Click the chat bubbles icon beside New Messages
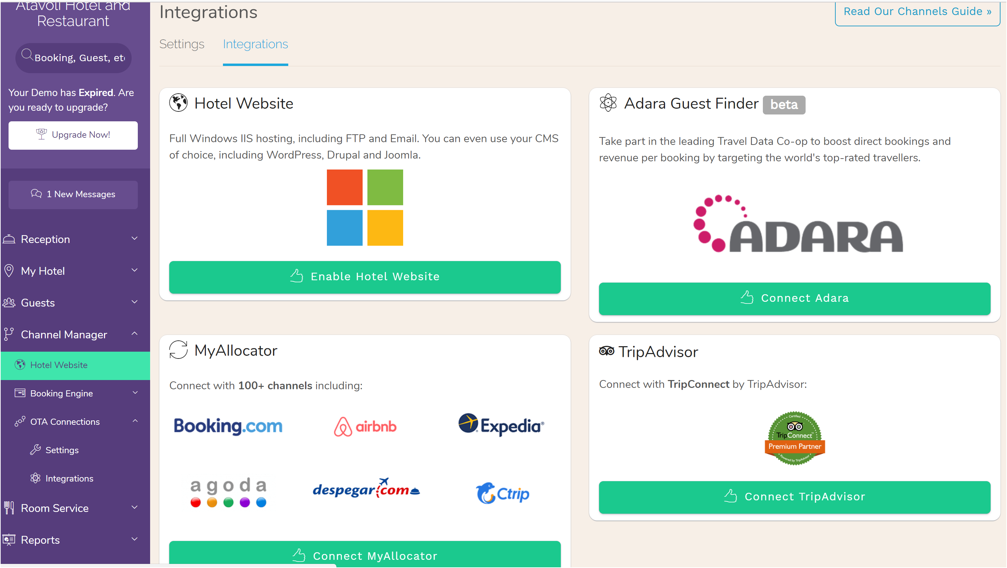The height and width of the screenshot is (568, 1007). (x=36, y=194)
